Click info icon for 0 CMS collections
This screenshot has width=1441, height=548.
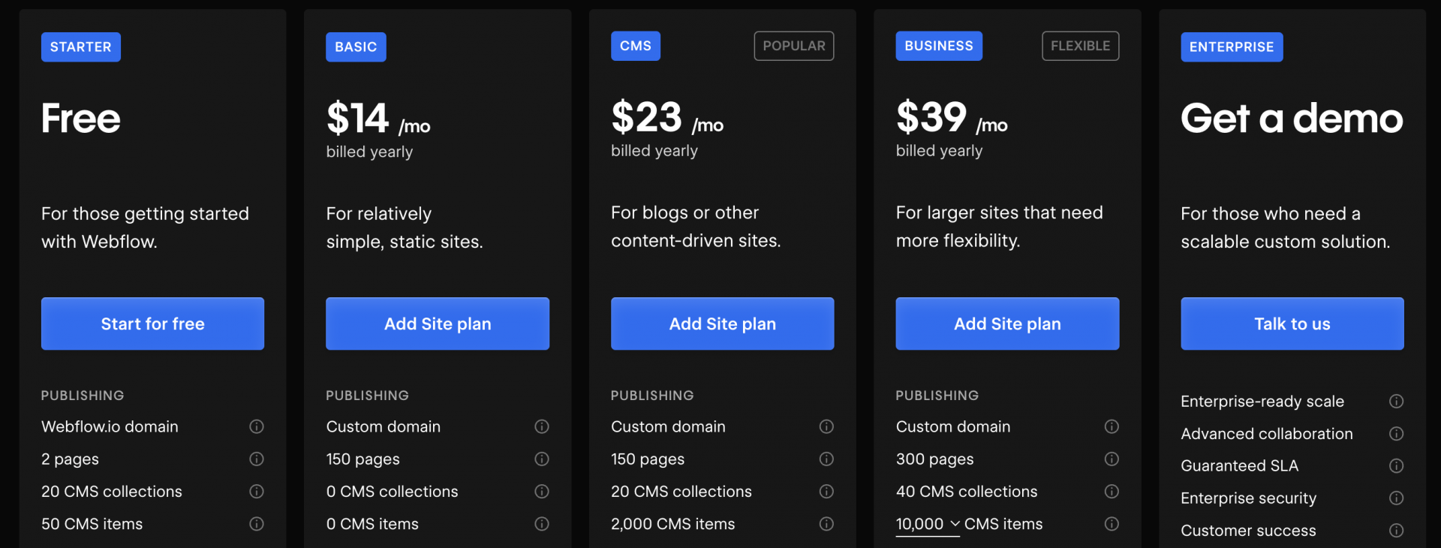click(x=542, y=492)
